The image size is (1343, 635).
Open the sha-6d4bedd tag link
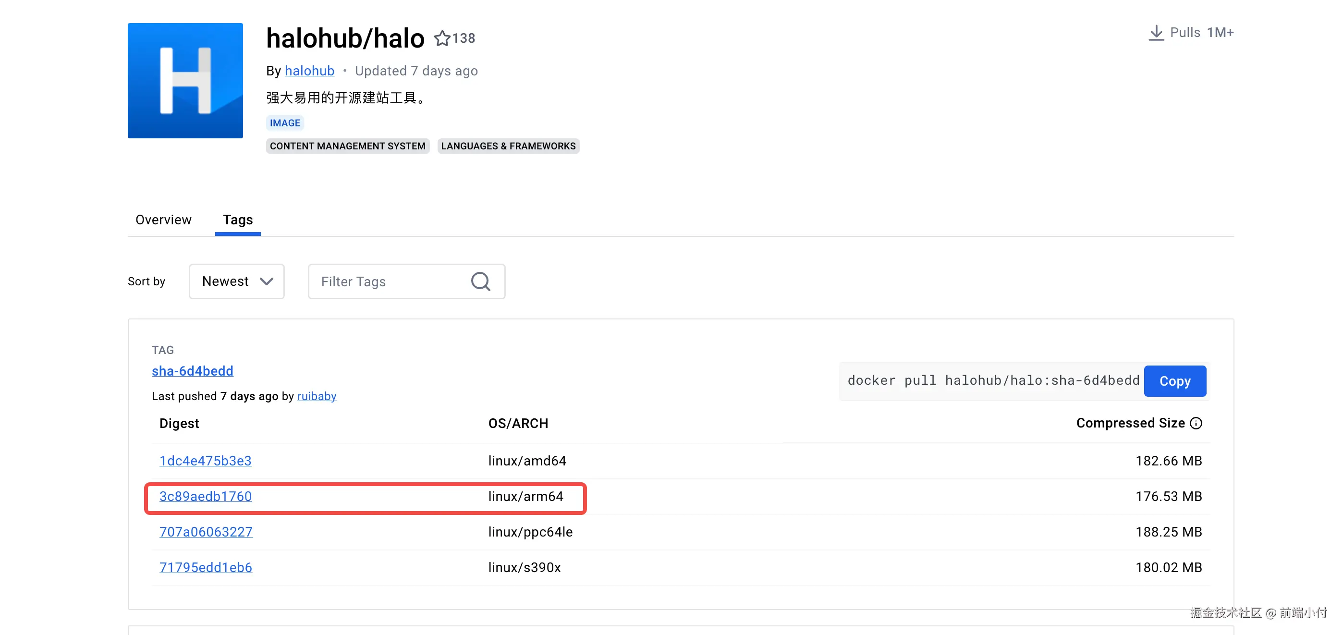pos(193,371)
